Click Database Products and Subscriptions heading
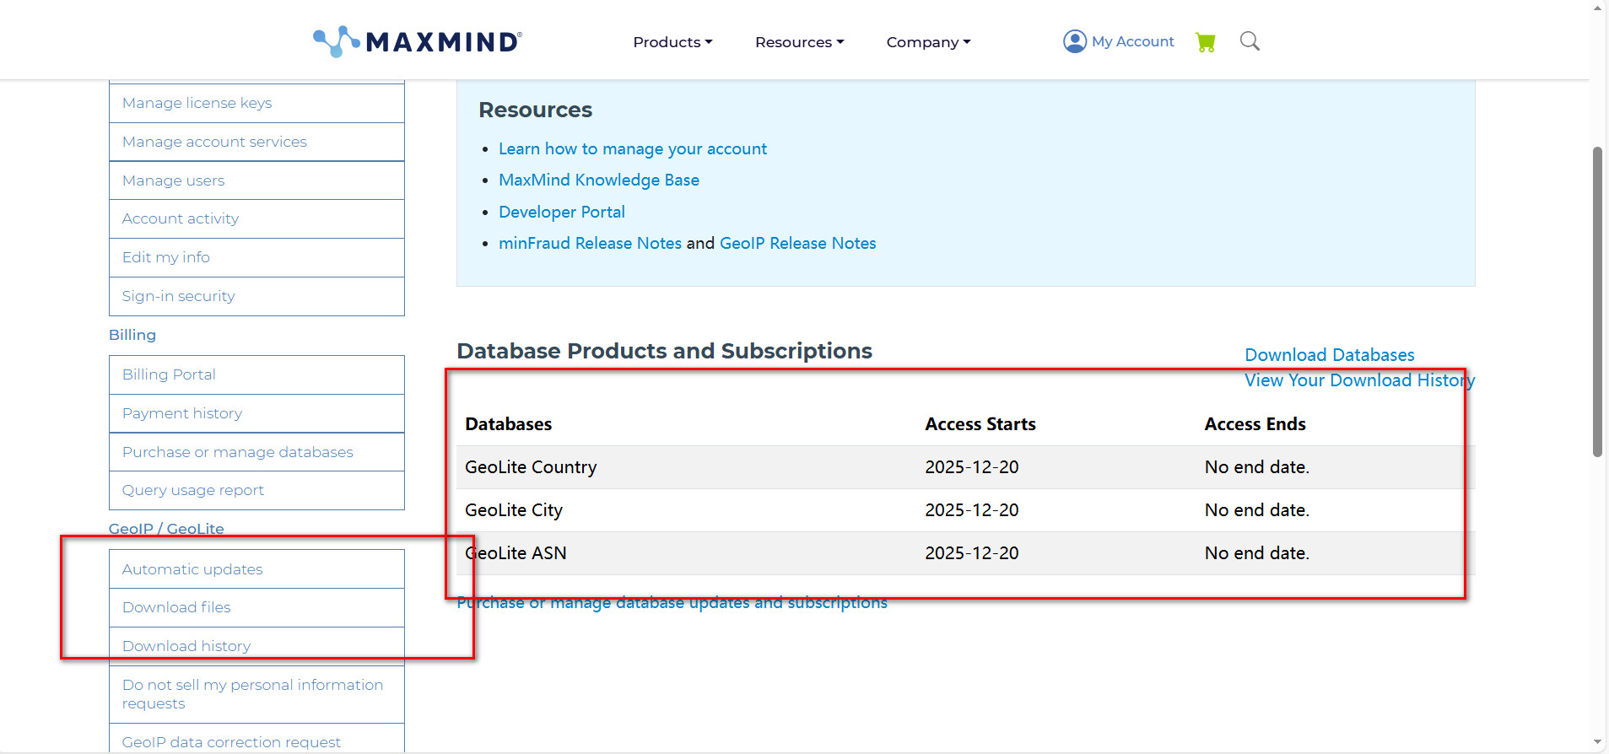The width and height of the screenshot is (1609, 754). [x=664, y=351]
